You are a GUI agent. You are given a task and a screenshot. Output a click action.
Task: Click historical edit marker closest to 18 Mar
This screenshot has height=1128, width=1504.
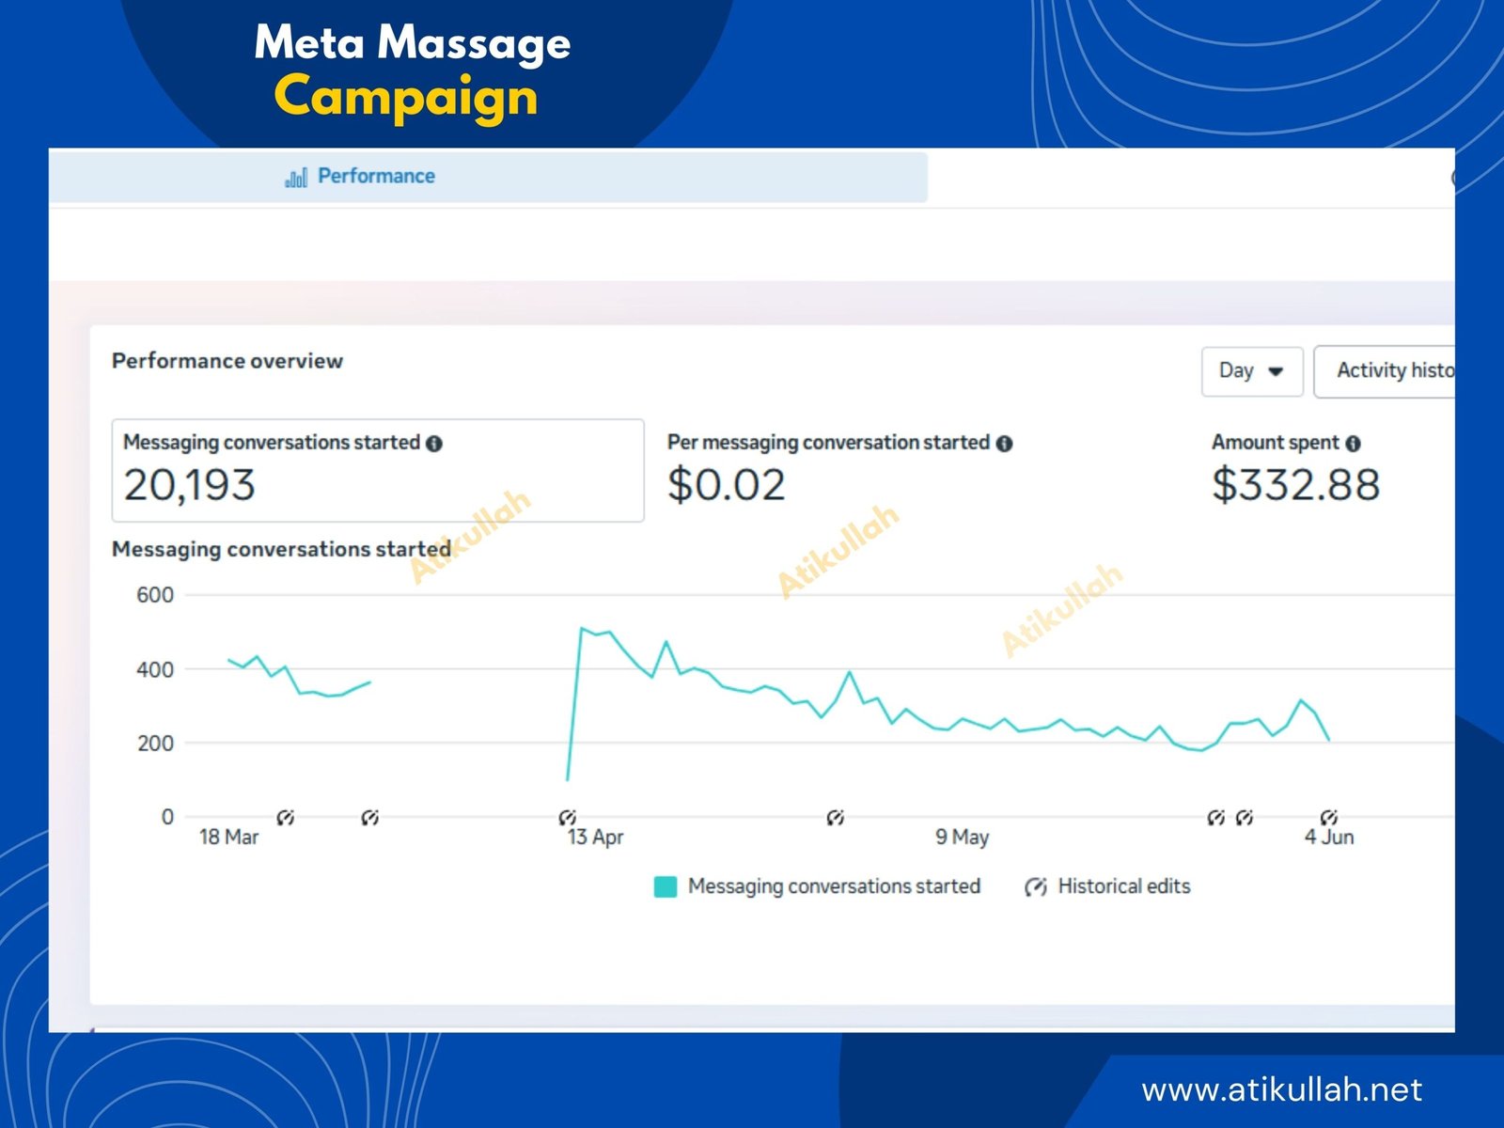[286, 817]
